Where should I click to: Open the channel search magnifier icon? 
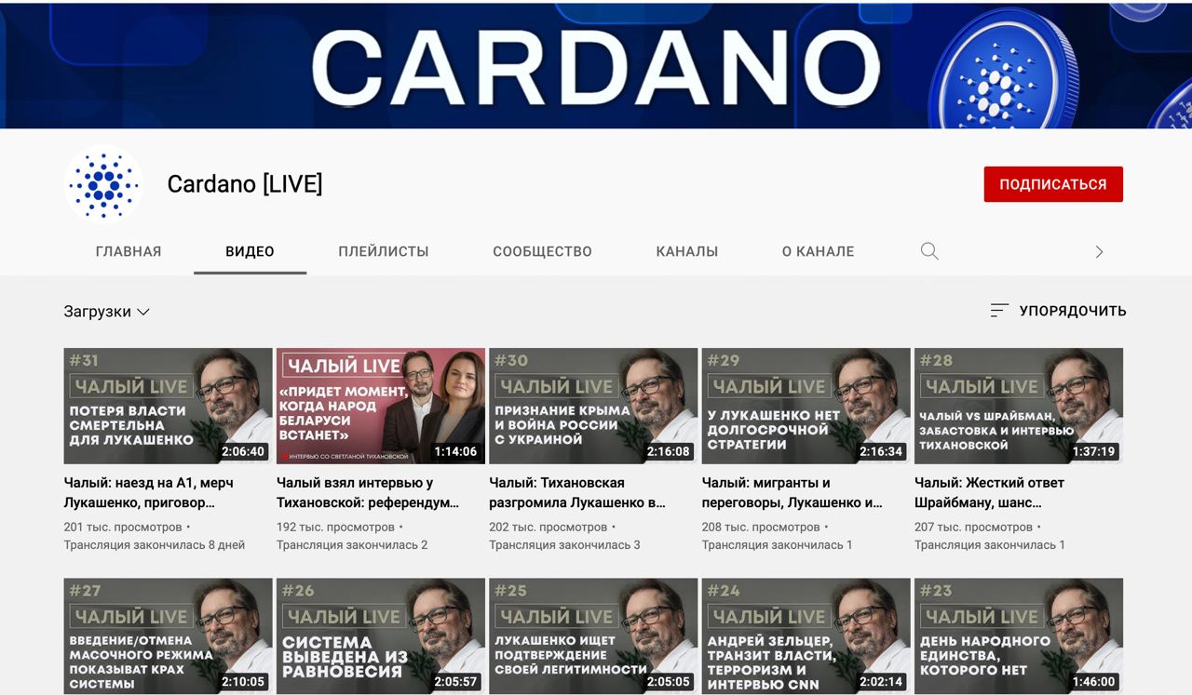929,251
